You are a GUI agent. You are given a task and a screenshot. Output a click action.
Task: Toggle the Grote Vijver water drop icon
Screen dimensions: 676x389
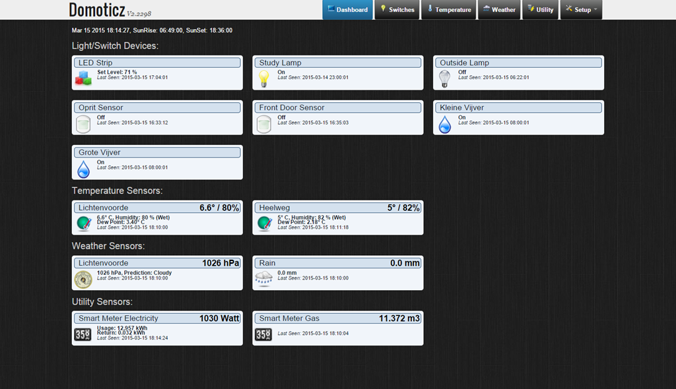(x=83, y=169)
